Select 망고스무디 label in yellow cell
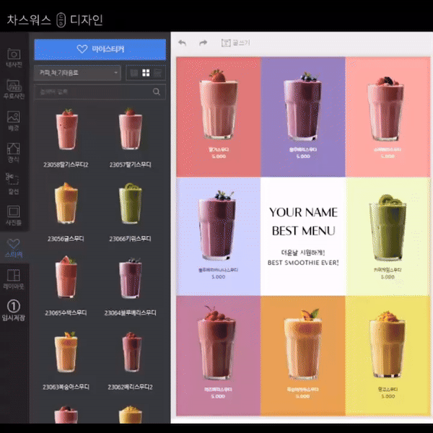This screenshot has height=433, width=433. [x=388, y=390]
